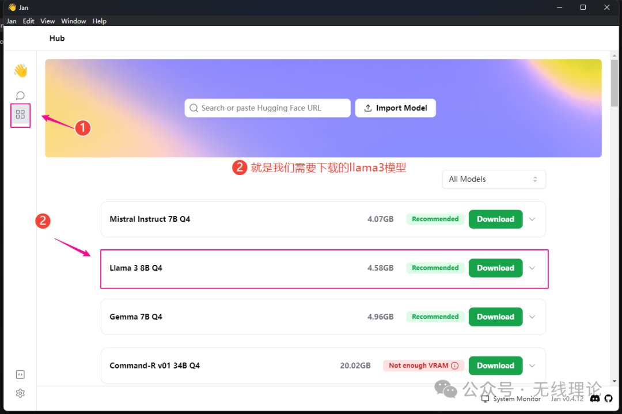Click the Jan v0.4.12 version label
The height and width of the screenshot is (414, 622).
coord(567,399)
